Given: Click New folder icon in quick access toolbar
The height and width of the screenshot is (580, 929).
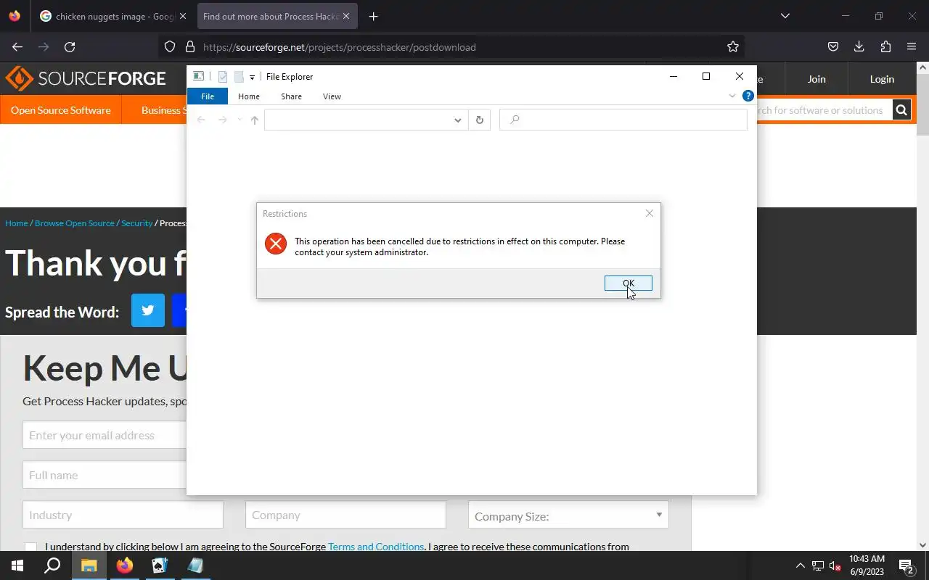Looking at the screenshot, I should tap(238, 77).
